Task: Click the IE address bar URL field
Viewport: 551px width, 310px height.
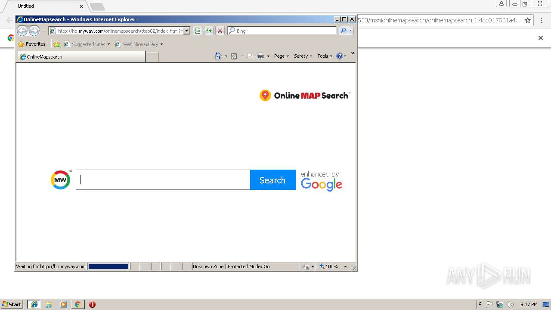Action: point(116,31)
